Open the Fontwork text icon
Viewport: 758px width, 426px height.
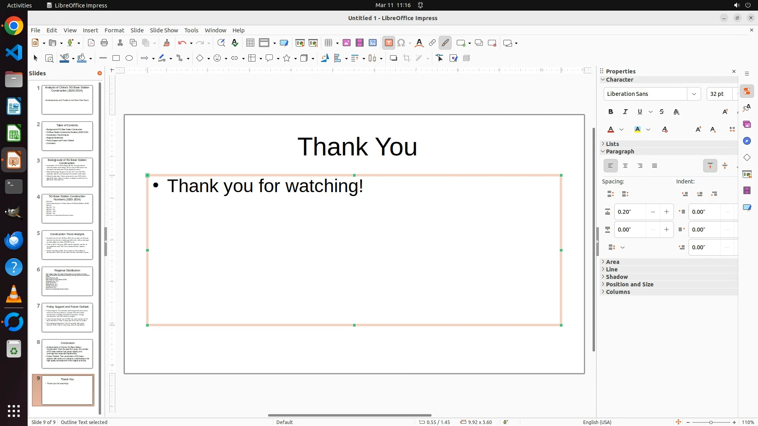[419, 43]
